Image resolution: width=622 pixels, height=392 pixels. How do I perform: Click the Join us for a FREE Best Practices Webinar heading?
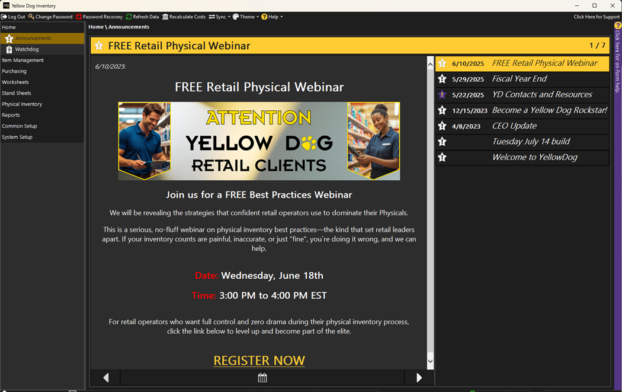point(259,195)
